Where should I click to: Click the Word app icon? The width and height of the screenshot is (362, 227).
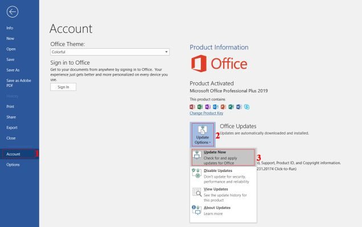pyautogui.click(x=239, y=107)
